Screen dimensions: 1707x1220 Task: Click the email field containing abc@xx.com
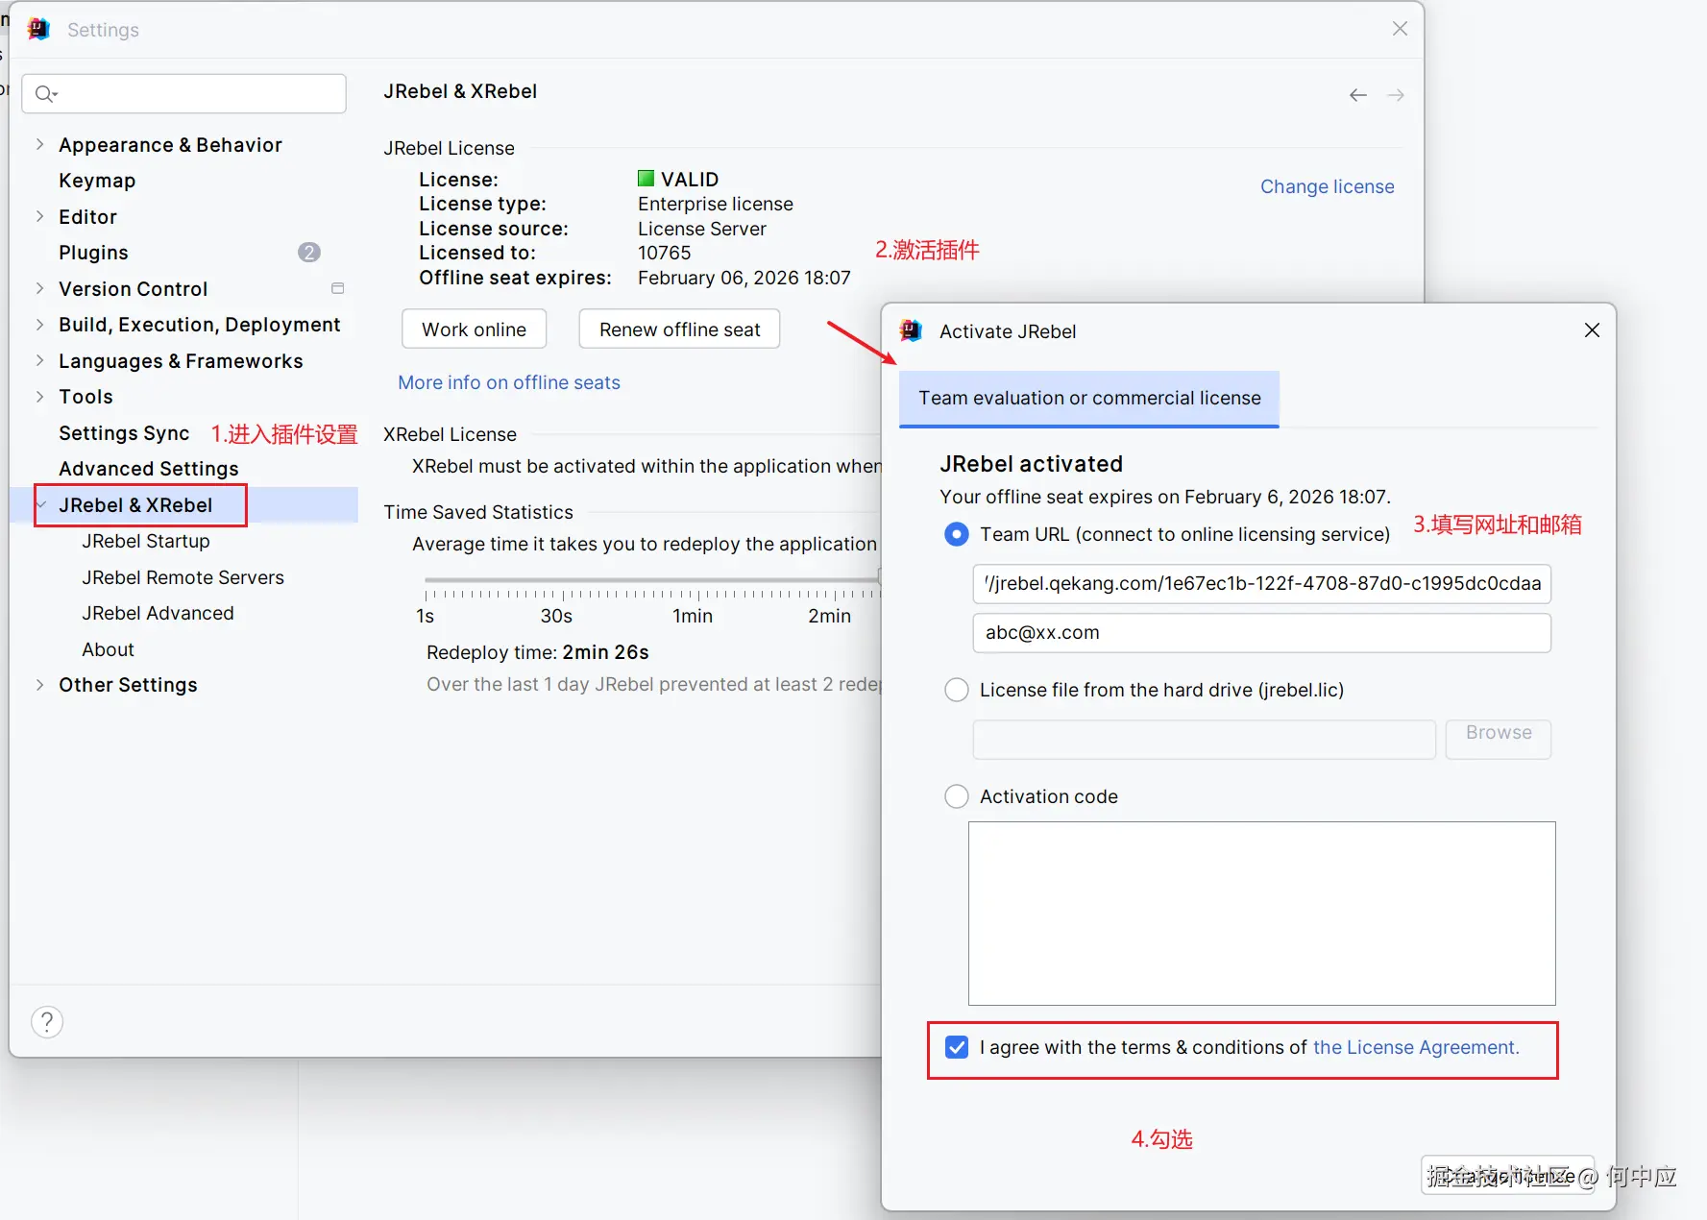click(1262, 633)
